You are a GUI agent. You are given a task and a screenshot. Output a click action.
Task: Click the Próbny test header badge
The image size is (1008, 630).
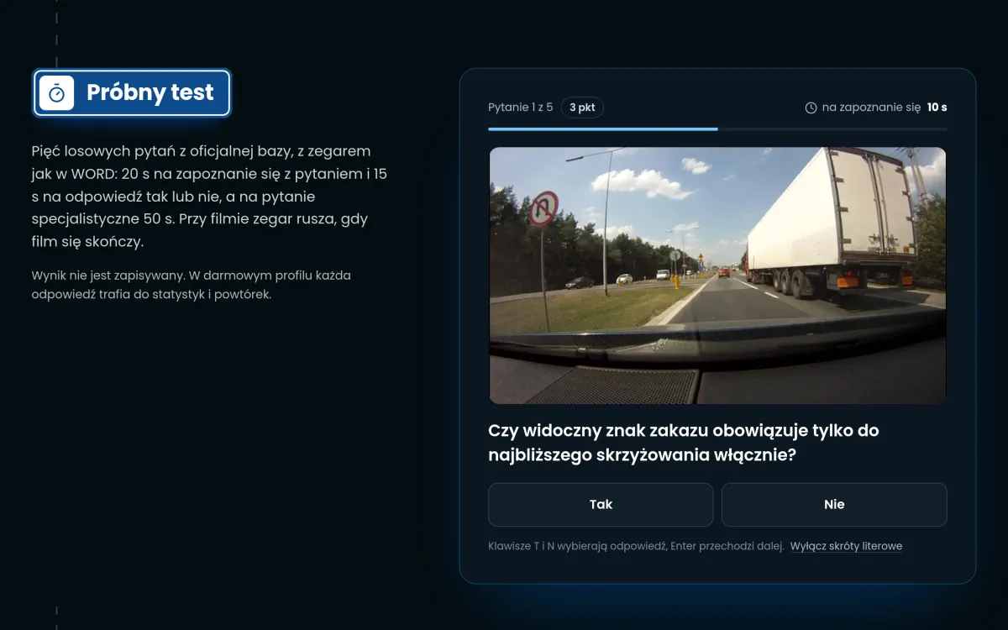click(x=132, y=92)
